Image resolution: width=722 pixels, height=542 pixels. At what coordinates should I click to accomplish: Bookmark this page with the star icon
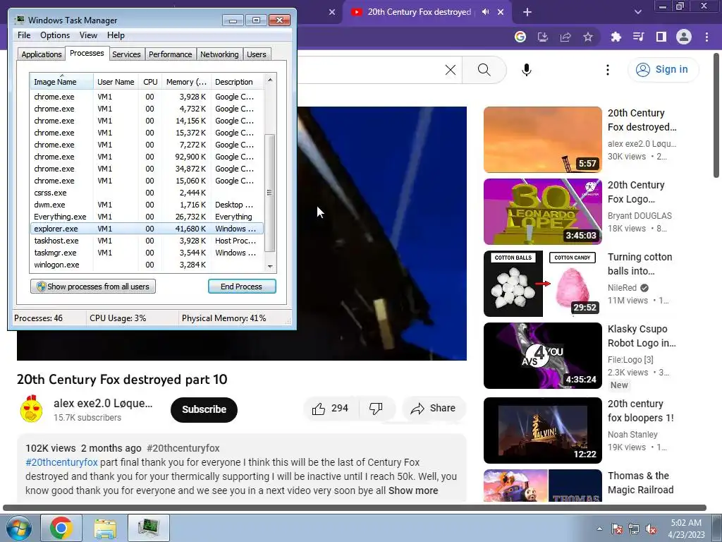coord(588,37)
